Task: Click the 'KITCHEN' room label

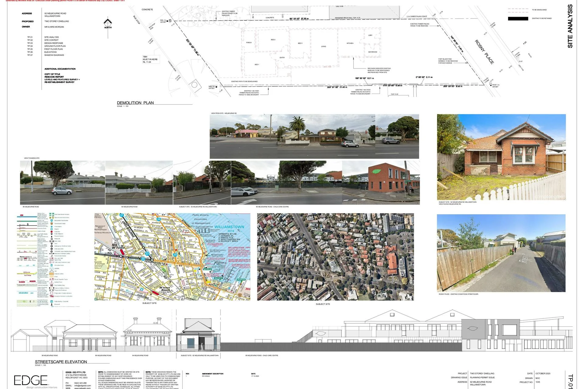Action: coord(350,43)
